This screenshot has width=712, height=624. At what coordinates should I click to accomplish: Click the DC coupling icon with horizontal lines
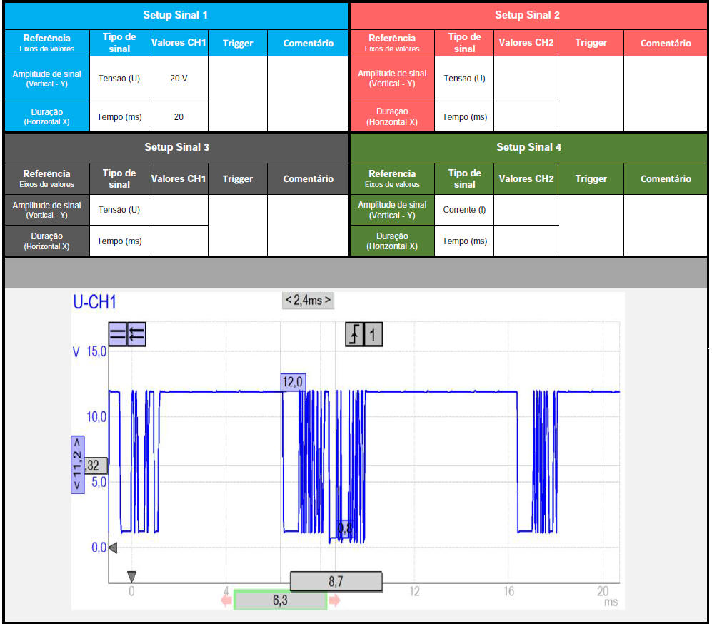click(x=118, y=334)
